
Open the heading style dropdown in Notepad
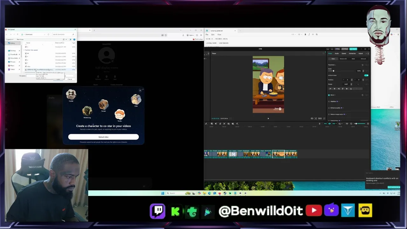tap(293, 34)
